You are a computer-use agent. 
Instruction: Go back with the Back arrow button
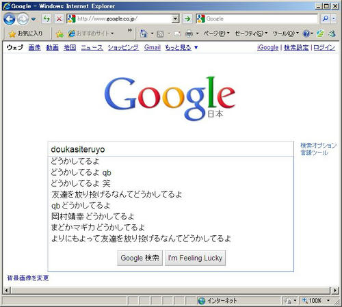click(x=9, y=19)
